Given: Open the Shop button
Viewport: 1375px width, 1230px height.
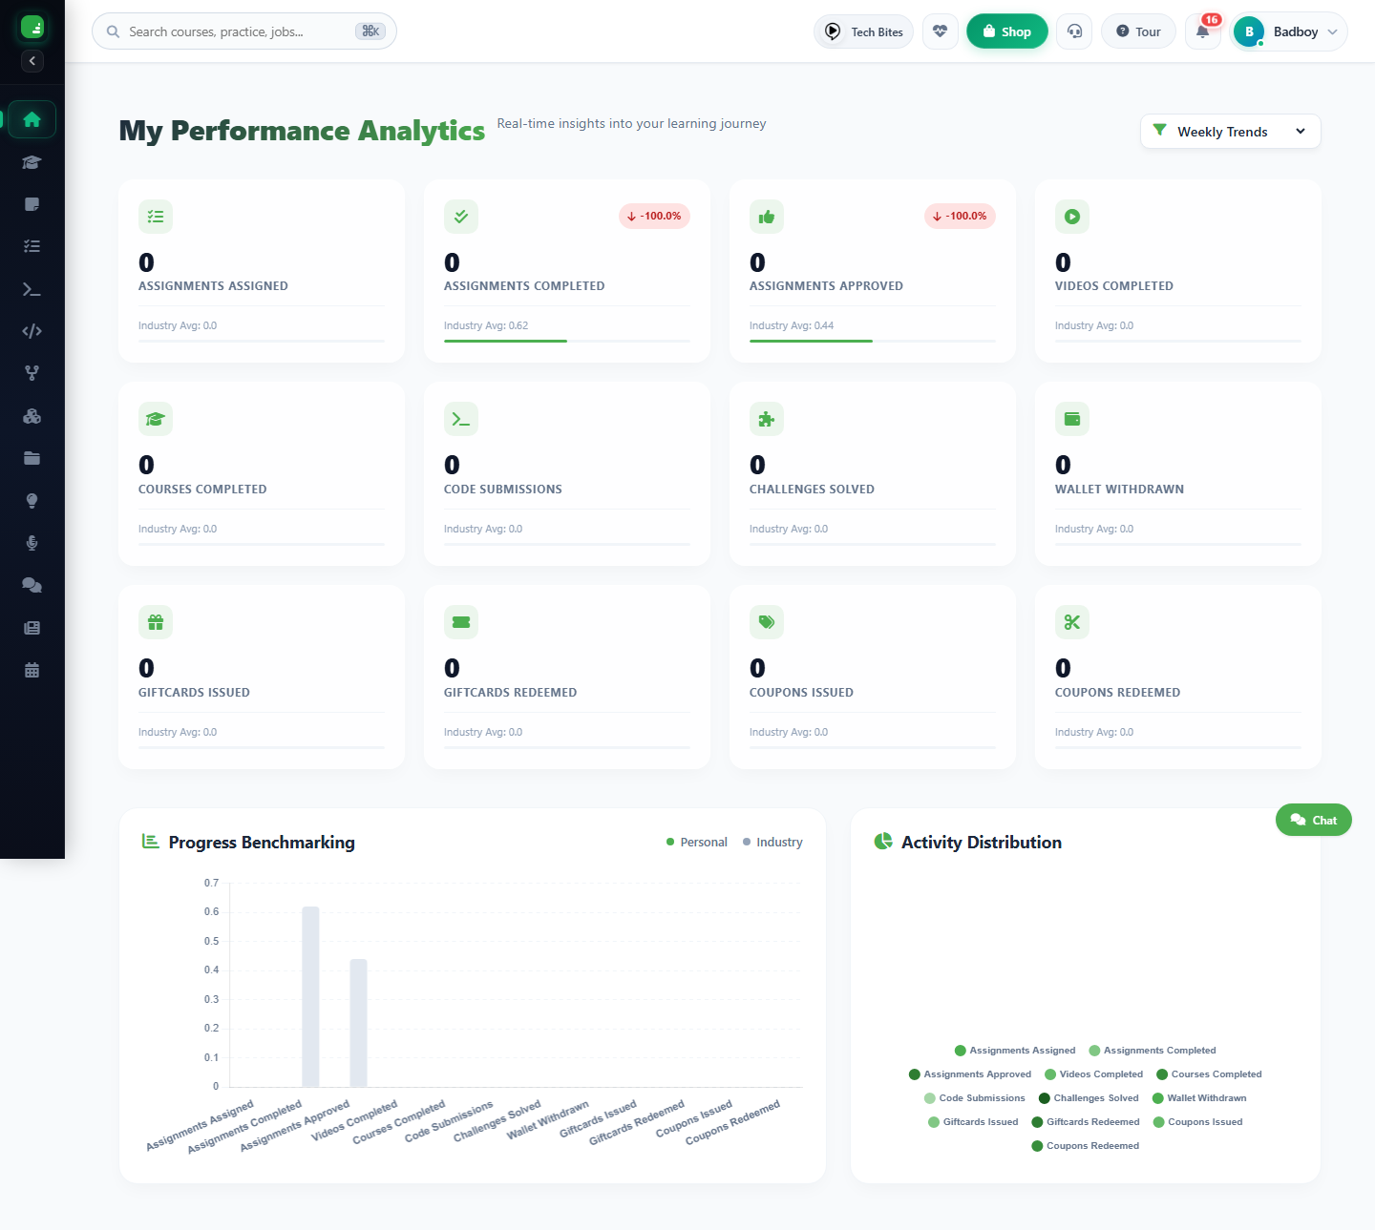Looking at the screenshot, I should coord(1007,31).
